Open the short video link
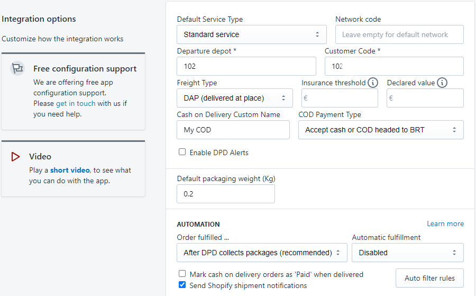476x296 pixels. pos(70,170)
